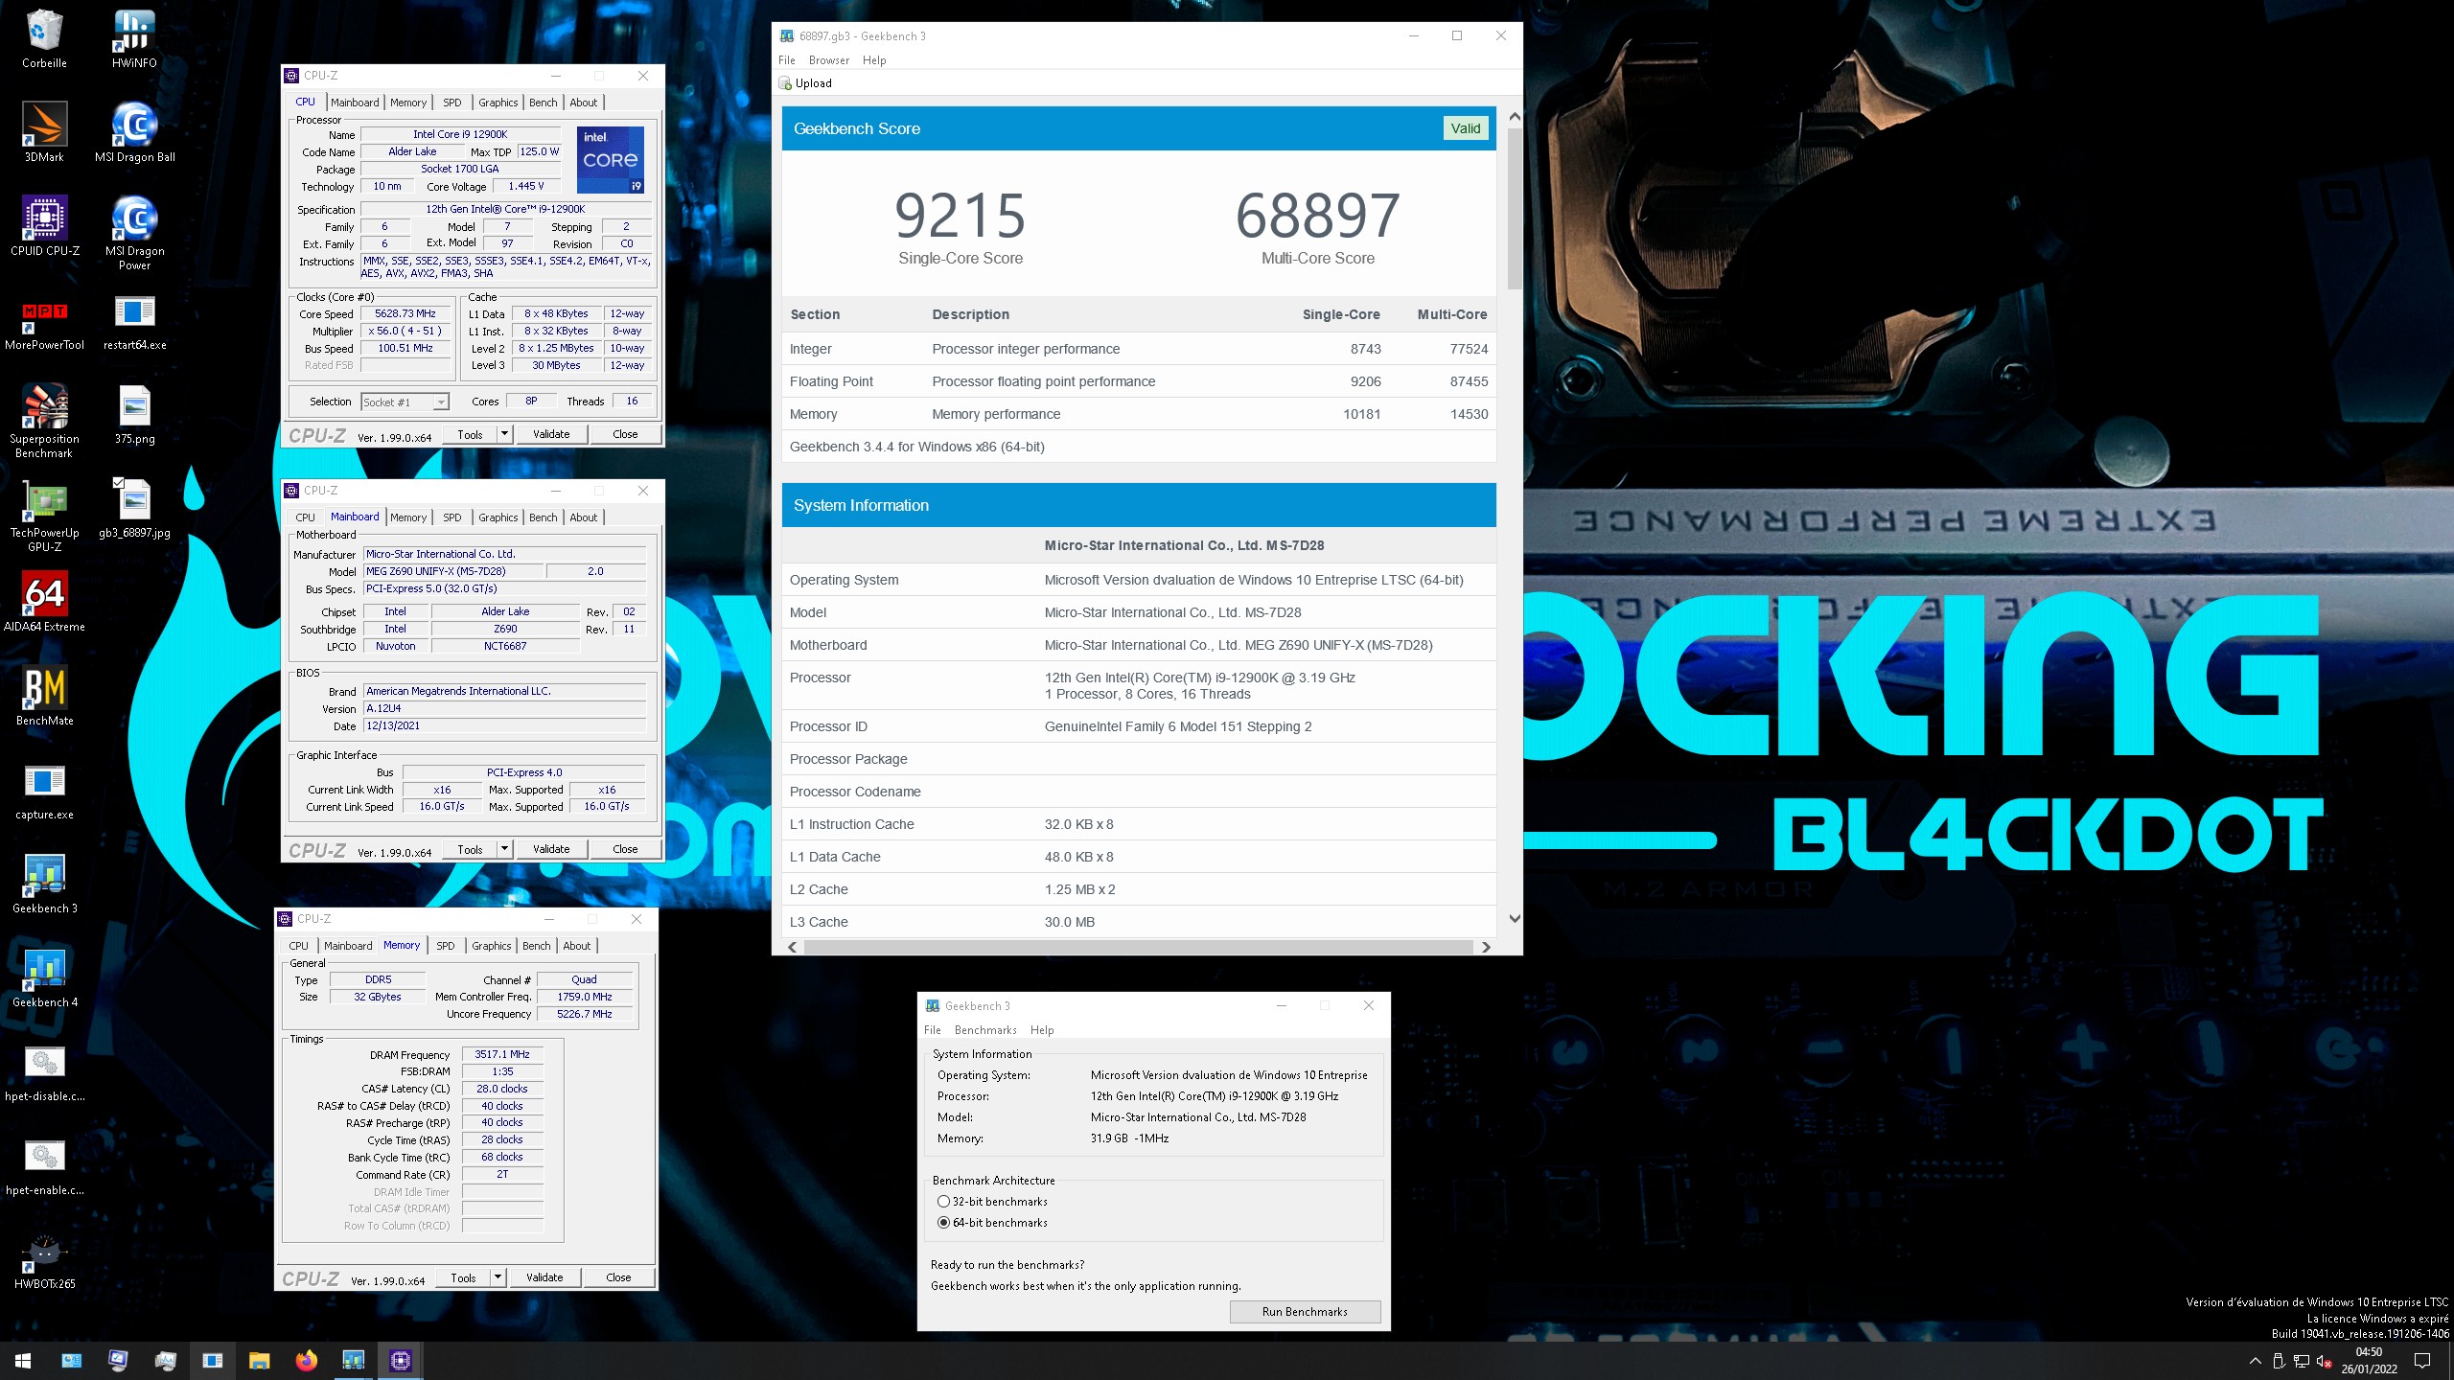This screenshot has height=1380, width=2454.
Task: Expand Tools dropdown arrow in Memory window
Action: (x=498, y=1277)
